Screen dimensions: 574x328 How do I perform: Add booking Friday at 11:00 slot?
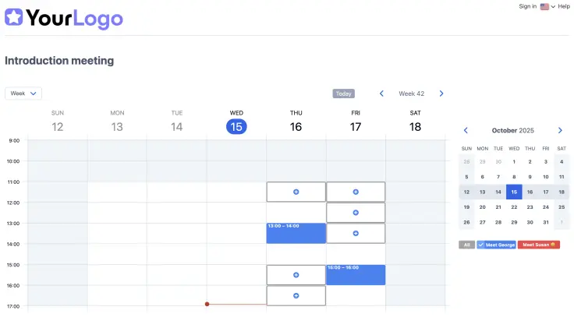356,192
